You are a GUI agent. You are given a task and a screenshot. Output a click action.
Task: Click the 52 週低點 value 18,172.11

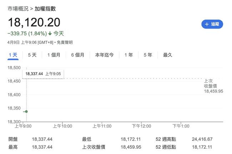coord(202,147)
